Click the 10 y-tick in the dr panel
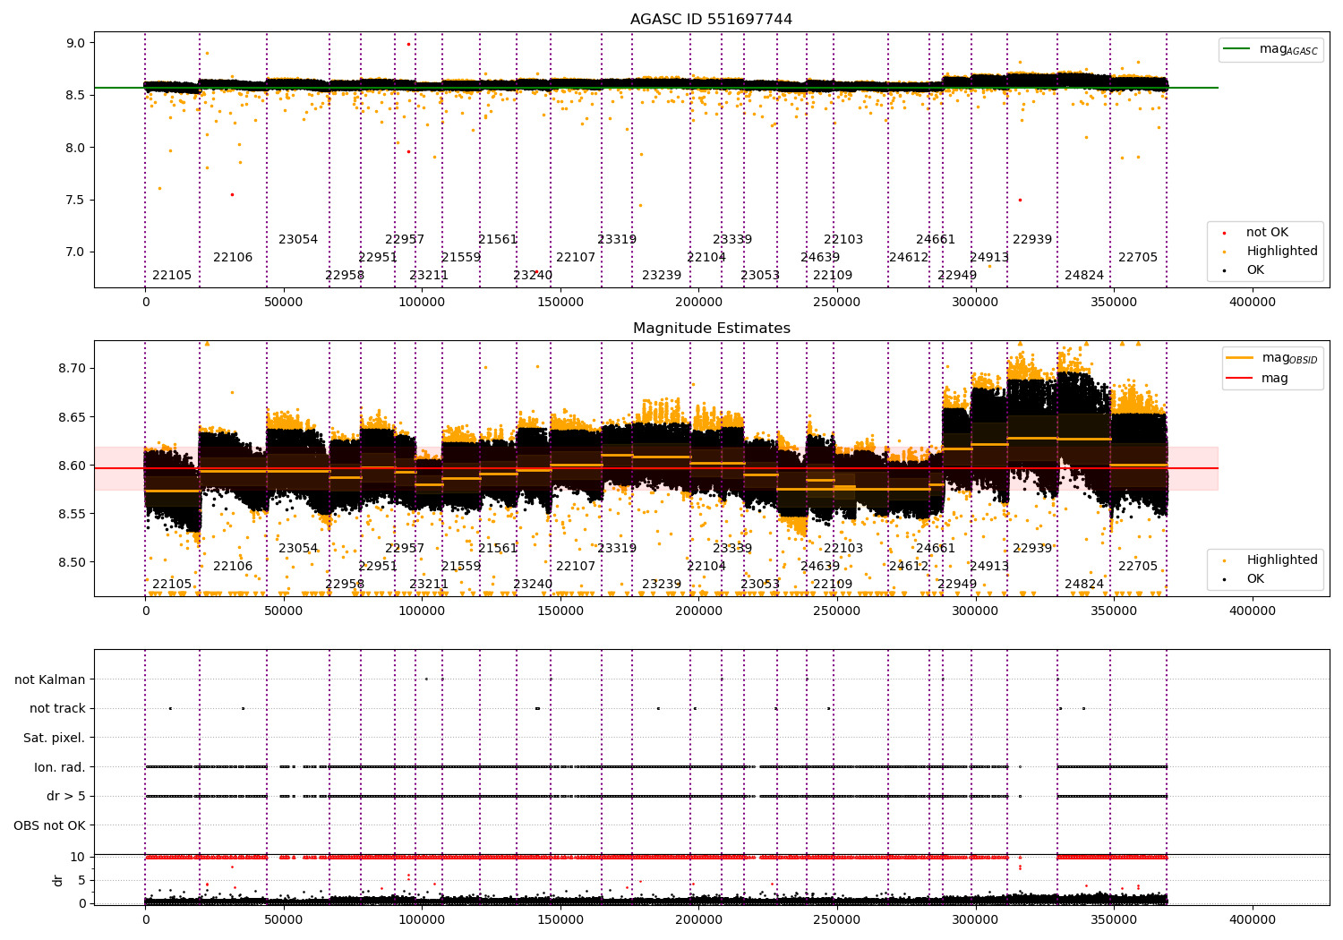This screenshot has height=940, width=1343. [x=78, y=857]
